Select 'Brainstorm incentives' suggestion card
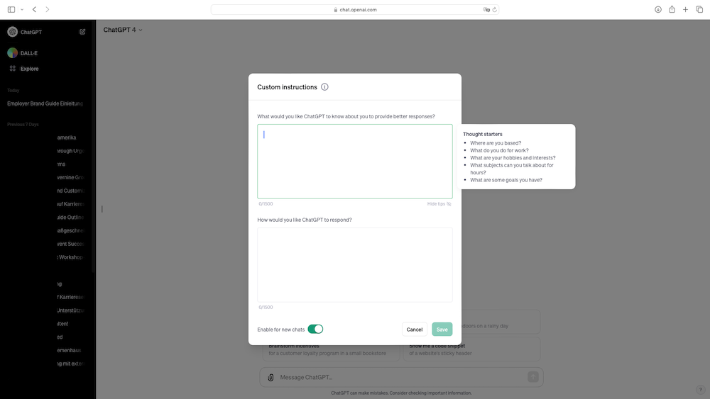 coord(331,349)
